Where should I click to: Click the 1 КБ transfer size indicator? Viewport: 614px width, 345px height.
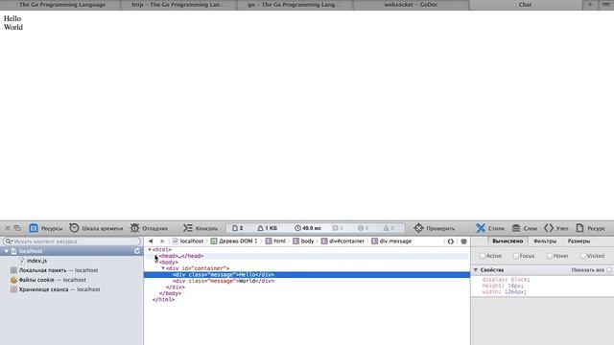267,228
